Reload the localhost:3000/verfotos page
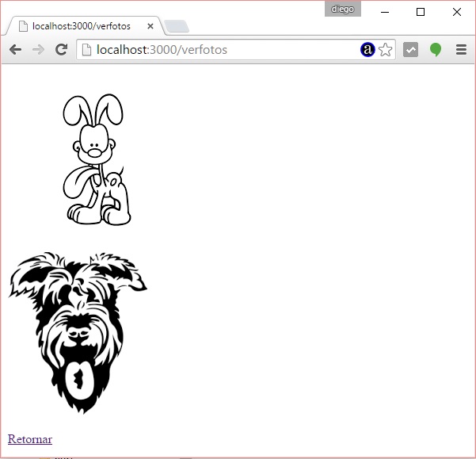This screenshot has height=459, width=476. [x=61, y=49]
